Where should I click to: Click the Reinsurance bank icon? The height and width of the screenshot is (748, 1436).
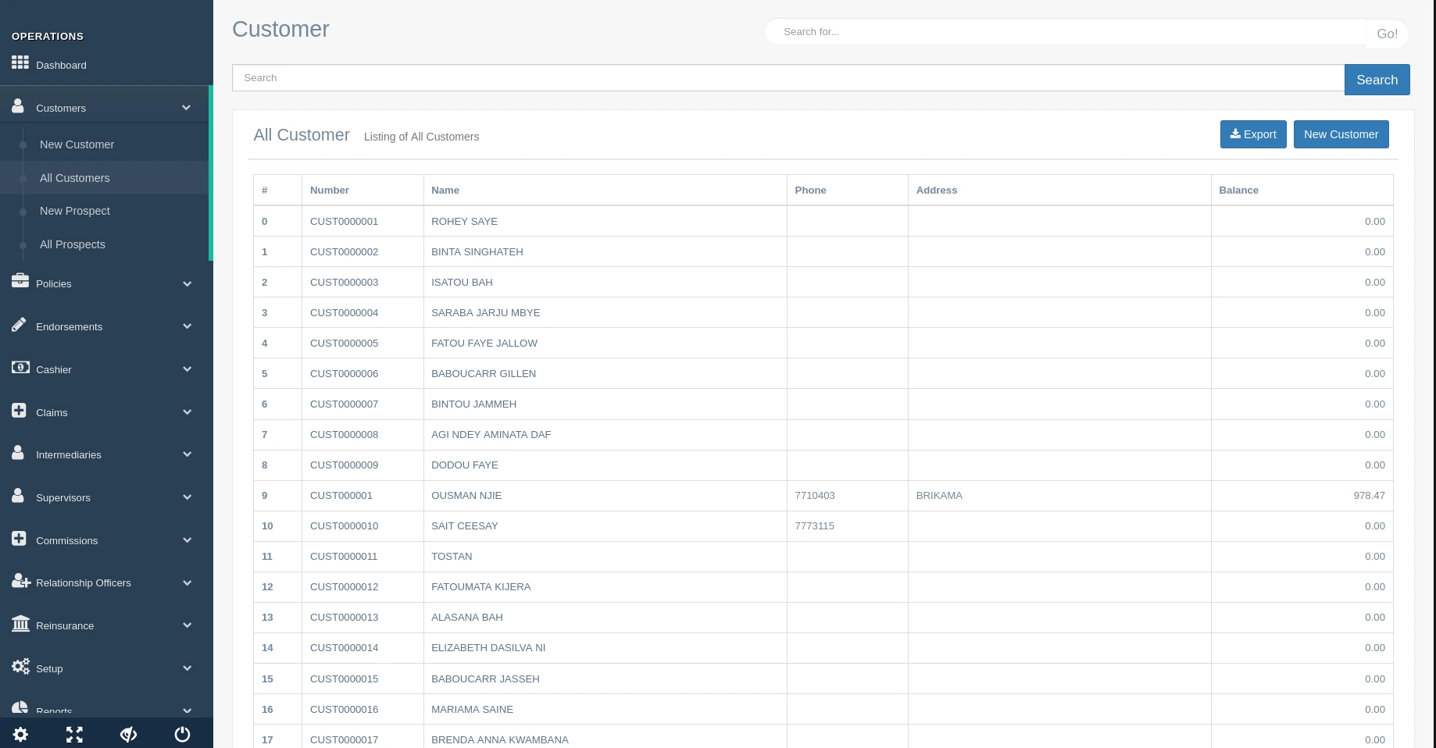[20, 623]
